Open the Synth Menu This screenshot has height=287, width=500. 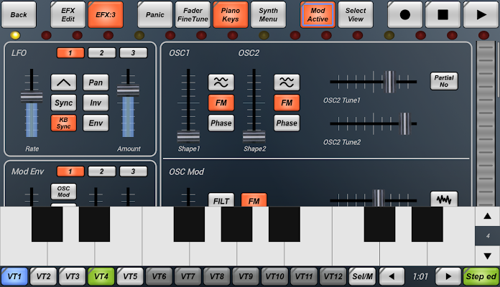tap(268, 14)
